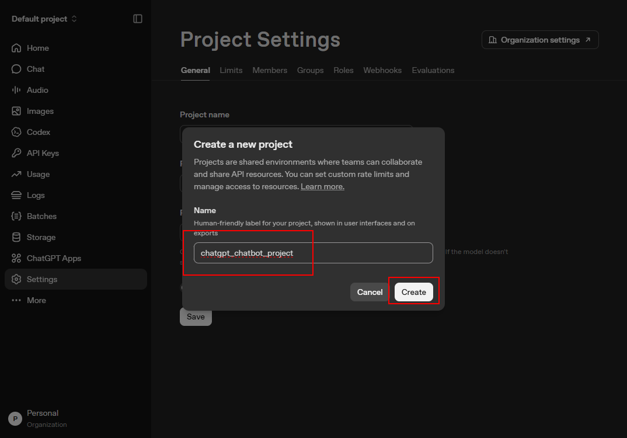The image size is (627, 438).
Task: Click the Save button
Action: click(196, 317)
